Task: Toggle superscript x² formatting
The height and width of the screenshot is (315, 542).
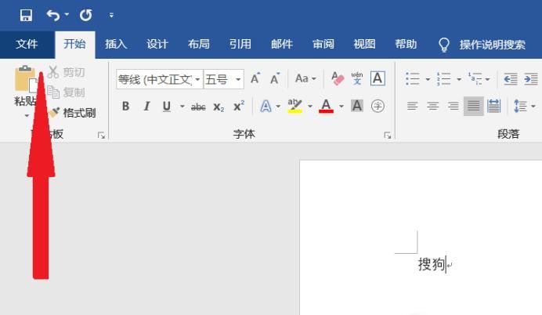Action: 239,106
